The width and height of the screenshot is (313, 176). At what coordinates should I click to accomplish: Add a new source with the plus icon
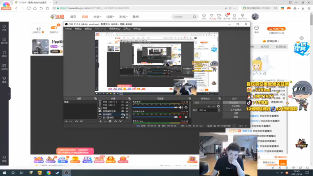click(x=101, y=121)
